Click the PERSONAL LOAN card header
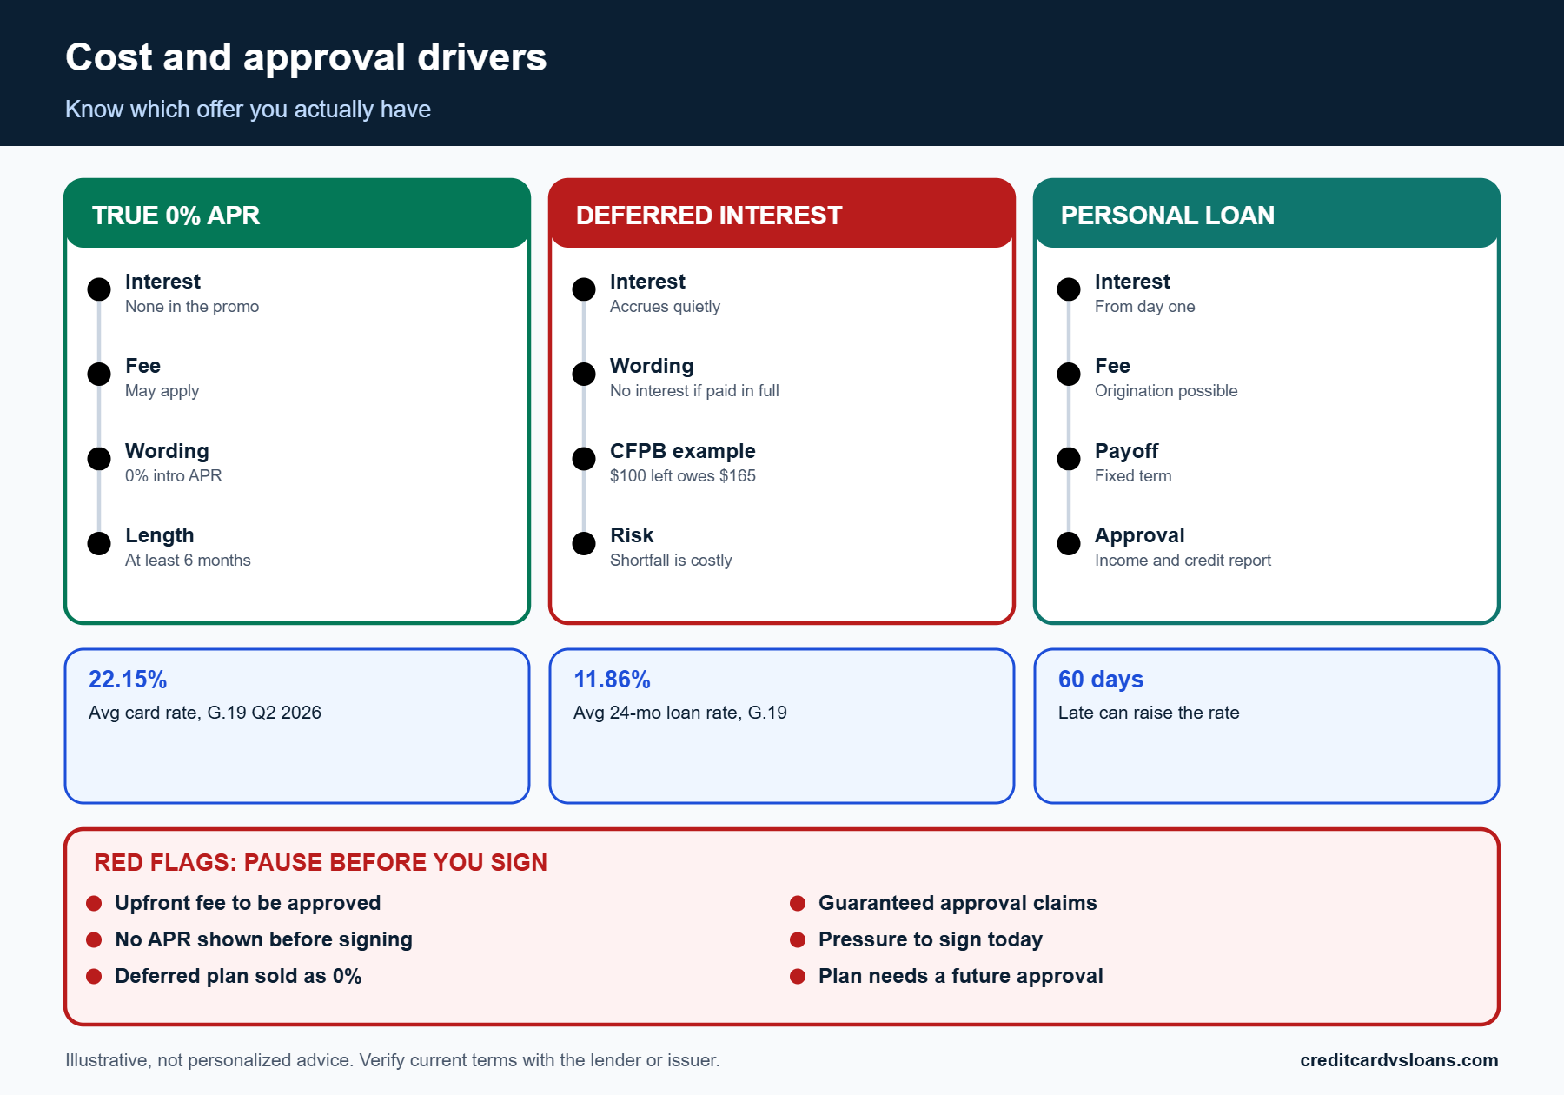The height and width of the screenshot is (1095, 1564). coord(1267,214)
